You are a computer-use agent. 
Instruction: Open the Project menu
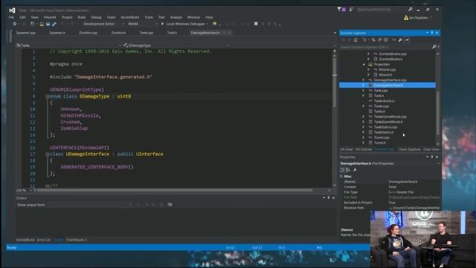(67, 17)
